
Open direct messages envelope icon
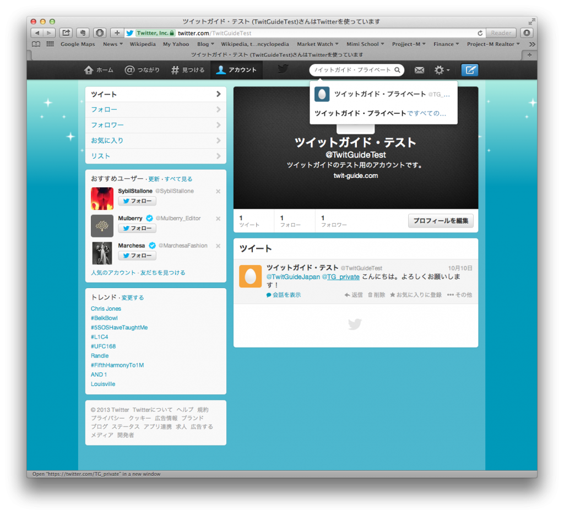click(x=419, y=70)
